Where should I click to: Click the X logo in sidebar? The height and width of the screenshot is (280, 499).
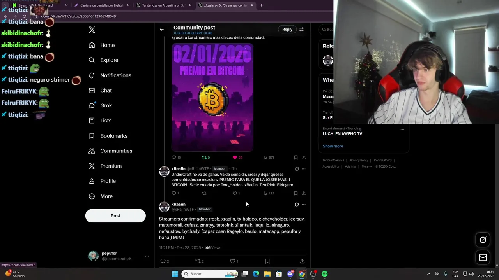[92, 30]
